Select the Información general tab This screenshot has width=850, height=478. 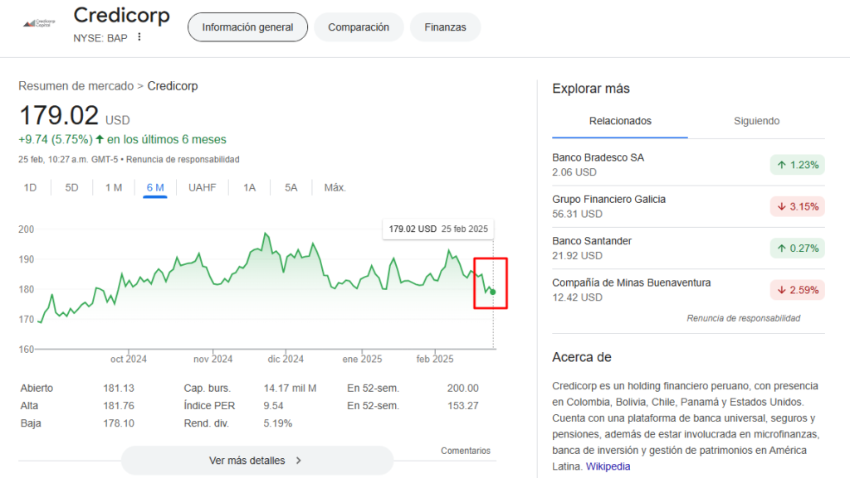point(247,27)
